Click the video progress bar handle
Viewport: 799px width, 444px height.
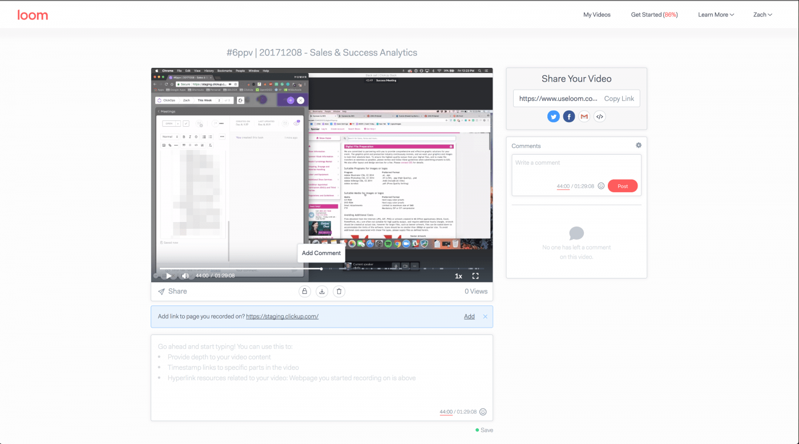(x=321, y=269)
